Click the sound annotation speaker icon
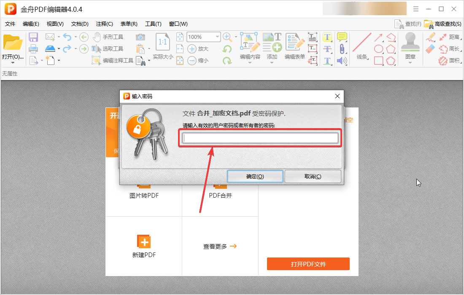This screenshot has height=295, width=464. click(342, 61)
